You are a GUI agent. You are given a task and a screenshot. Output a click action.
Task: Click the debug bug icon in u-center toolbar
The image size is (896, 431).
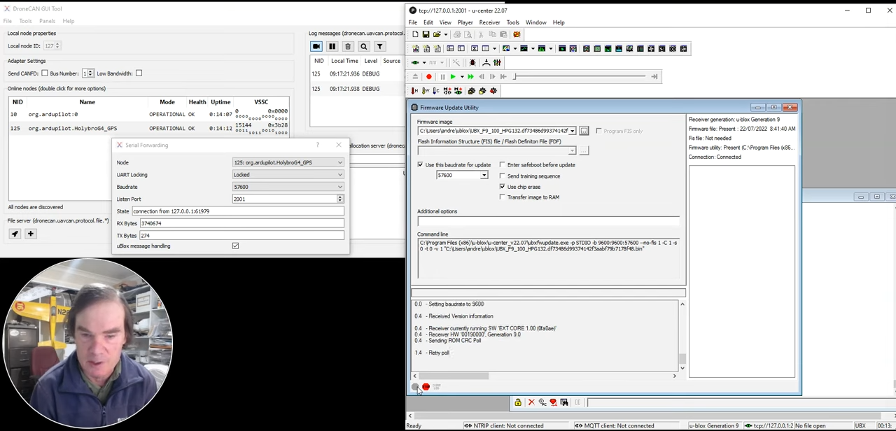[x=472, y=62]
